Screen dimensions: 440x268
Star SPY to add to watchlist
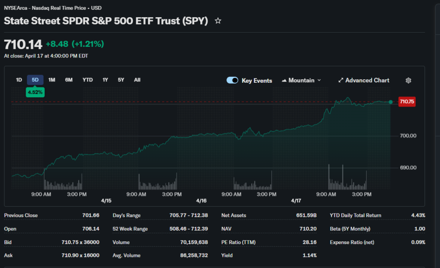click(x=218, y=21)
